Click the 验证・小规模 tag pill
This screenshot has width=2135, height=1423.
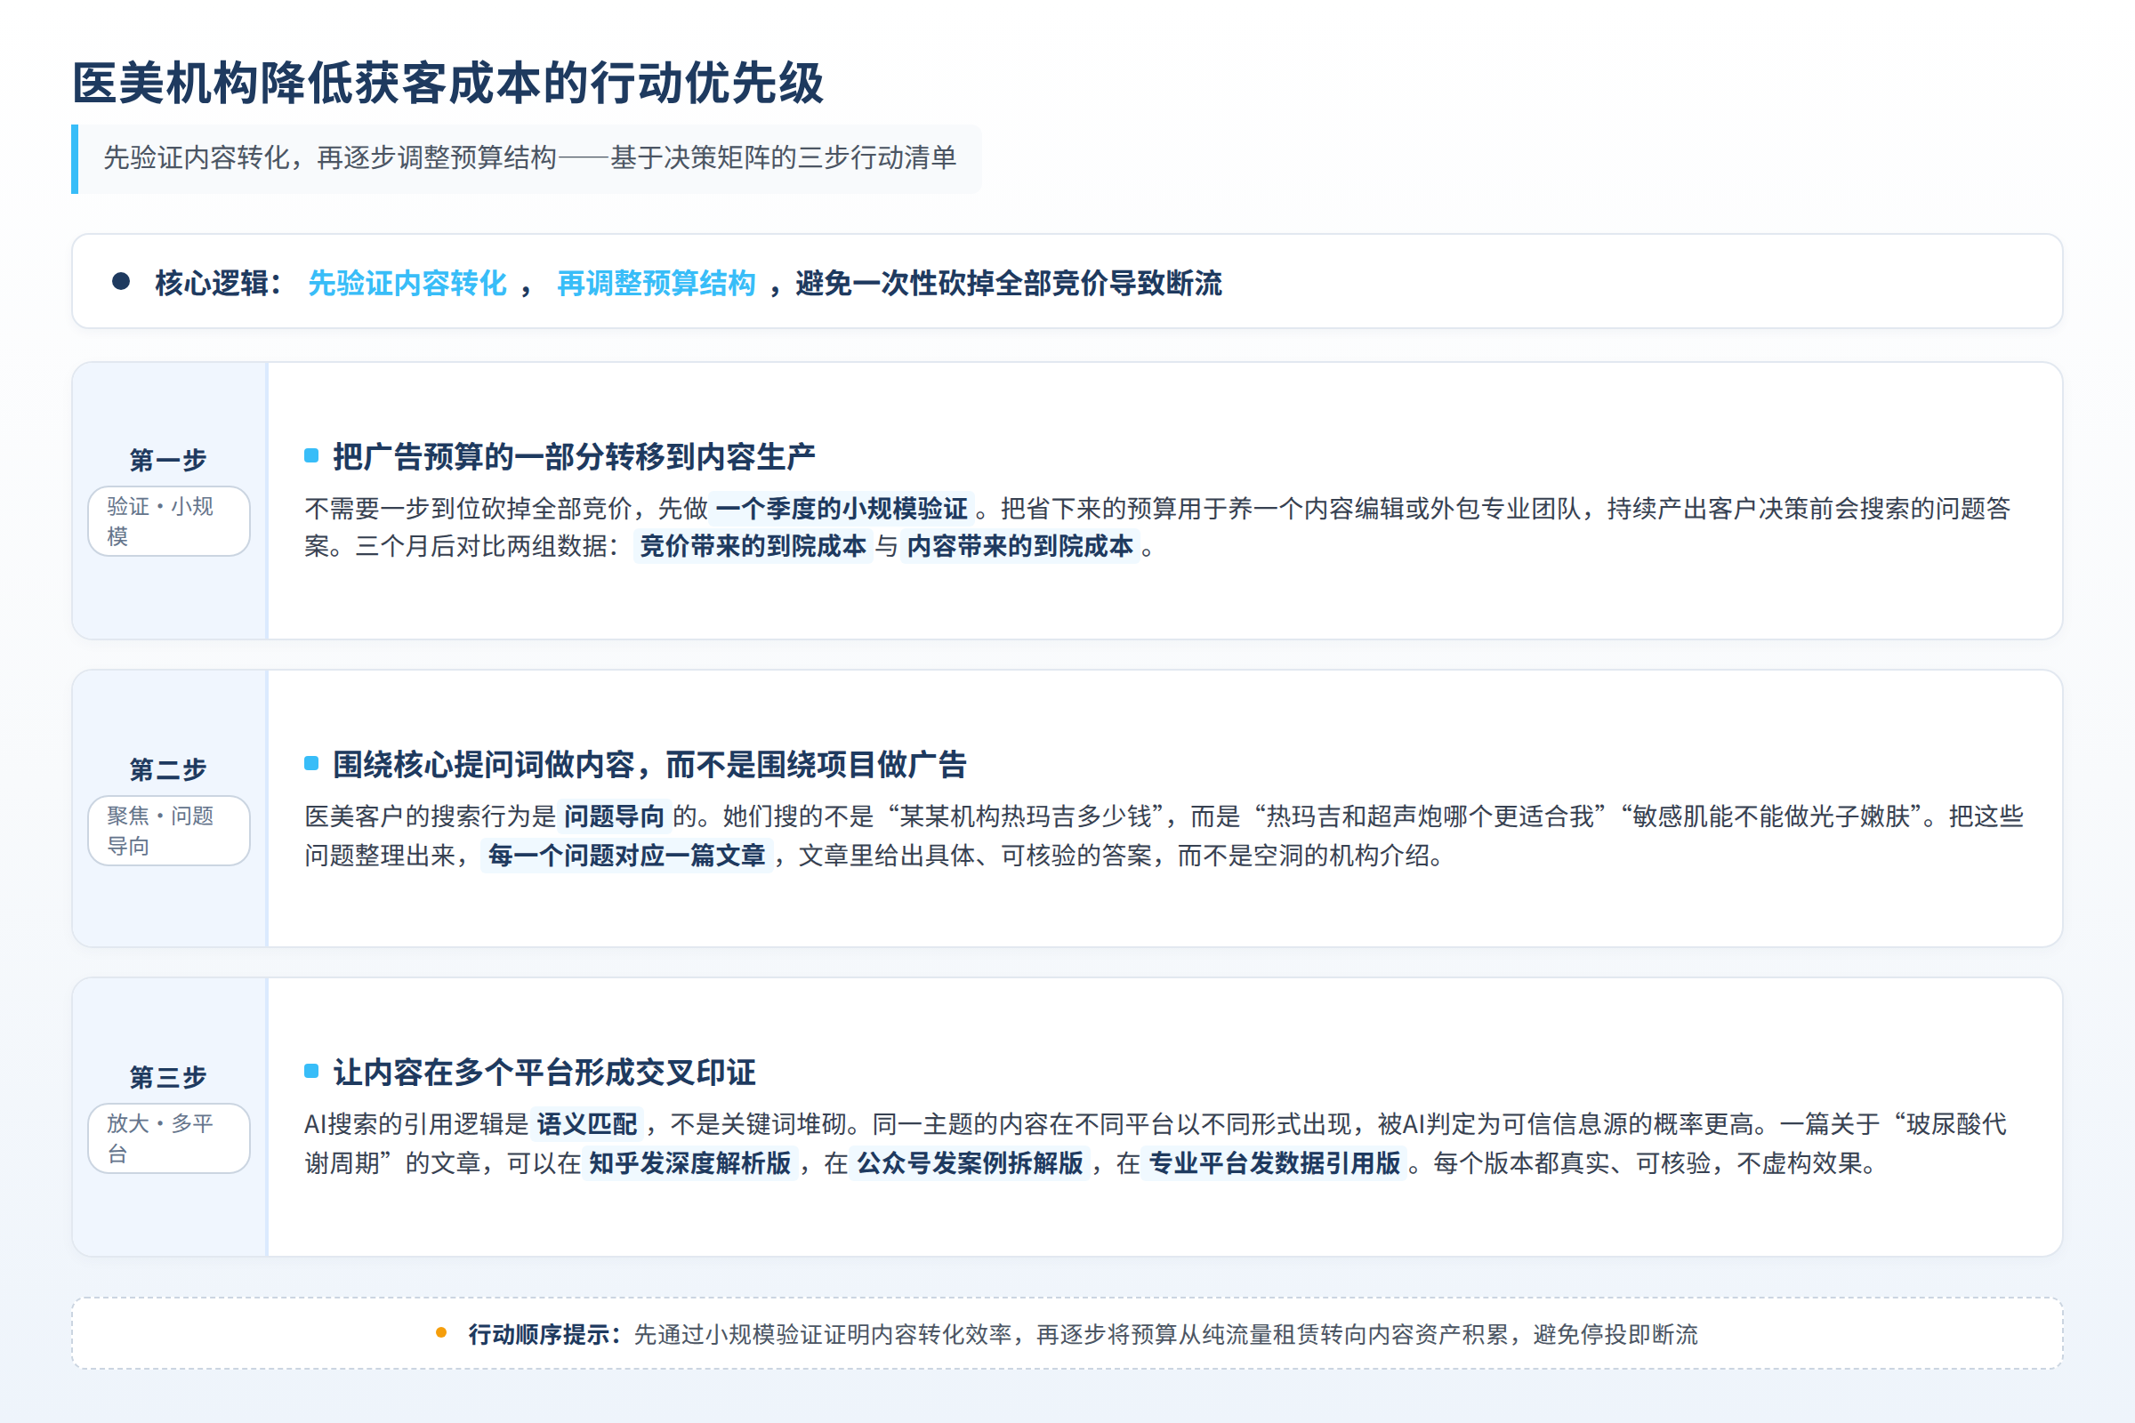click(x=169, y=521)
